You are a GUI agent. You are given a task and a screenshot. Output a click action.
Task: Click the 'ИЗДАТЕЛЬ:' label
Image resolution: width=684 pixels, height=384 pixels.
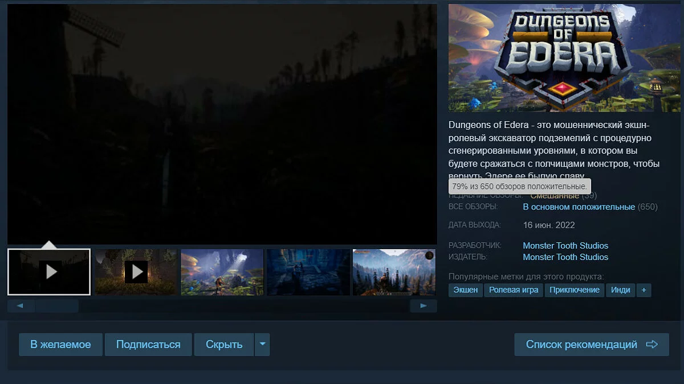pos(468,257)
